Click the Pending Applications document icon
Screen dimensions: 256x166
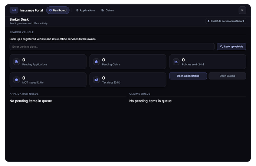click(x=16, y=62)
